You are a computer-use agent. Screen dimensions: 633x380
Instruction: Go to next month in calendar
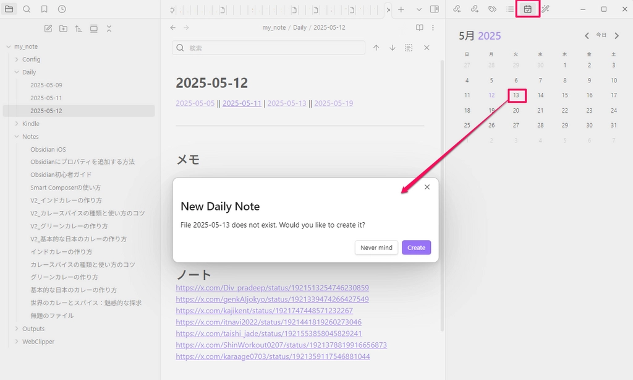616,36
